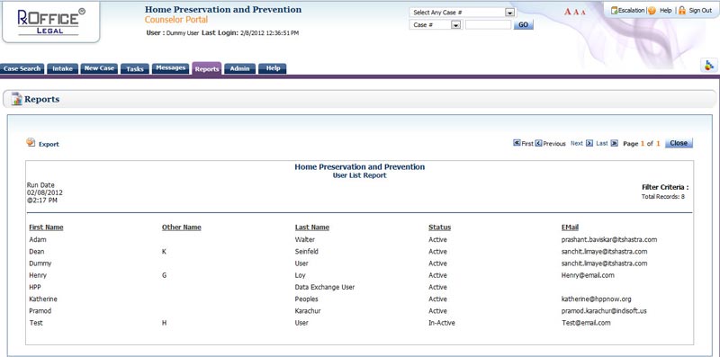Click the Previous page link text
Screen dimensions: 720x357
[554, 144]
